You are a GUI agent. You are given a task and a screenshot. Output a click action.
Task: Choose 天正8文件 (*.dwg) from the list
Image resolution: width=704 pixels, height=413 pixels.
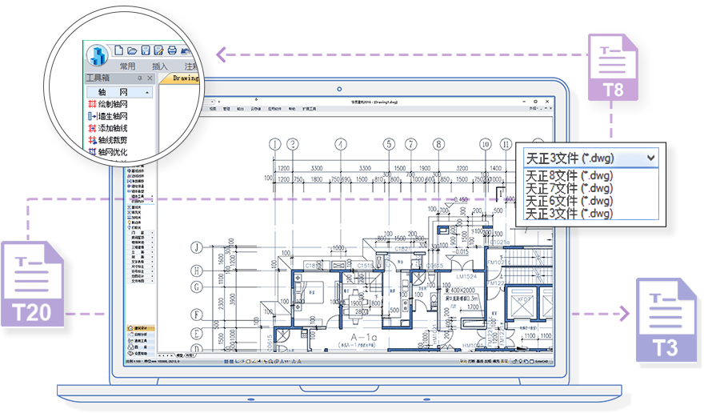(x=568, y=175)
